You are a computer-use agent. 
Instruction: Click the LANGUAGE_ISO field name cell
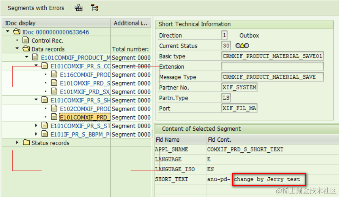[181, 169]
